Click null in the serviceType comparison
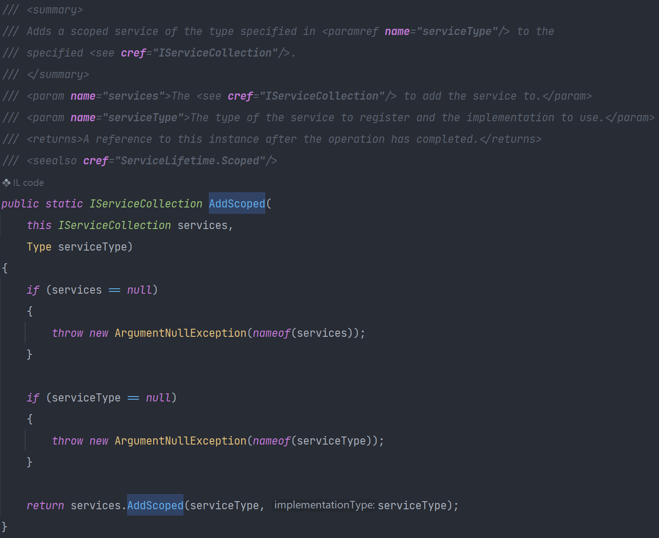Viewport: 659px width, 538px height. (x=158, y=397)
